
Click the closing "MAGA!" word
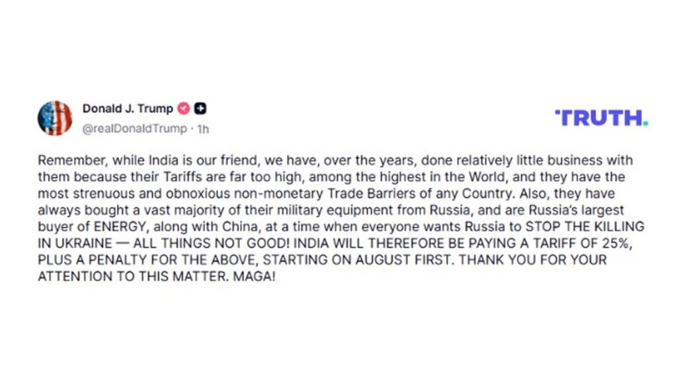coord(254,276)
